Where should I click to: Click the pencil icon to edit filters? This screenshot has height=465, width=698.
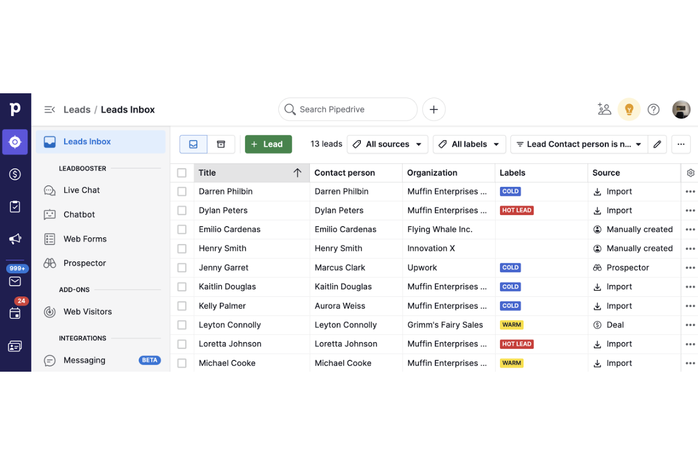pos(657,144)
